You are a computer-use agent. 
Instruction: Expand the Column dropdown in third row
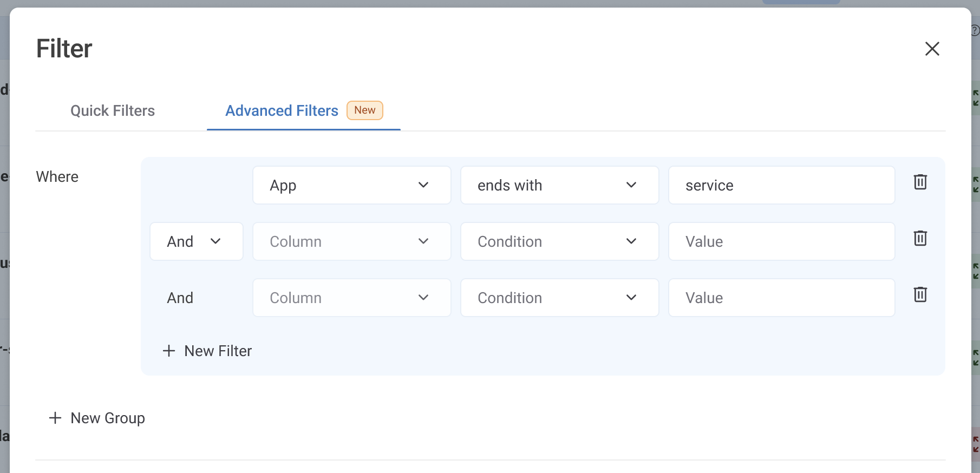(x=351, y=298)
